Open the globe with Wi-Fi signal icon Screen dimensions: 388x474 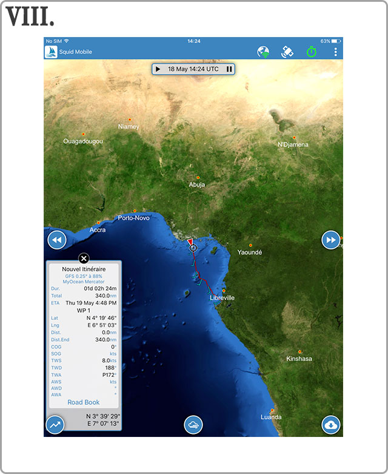[263, 52]
